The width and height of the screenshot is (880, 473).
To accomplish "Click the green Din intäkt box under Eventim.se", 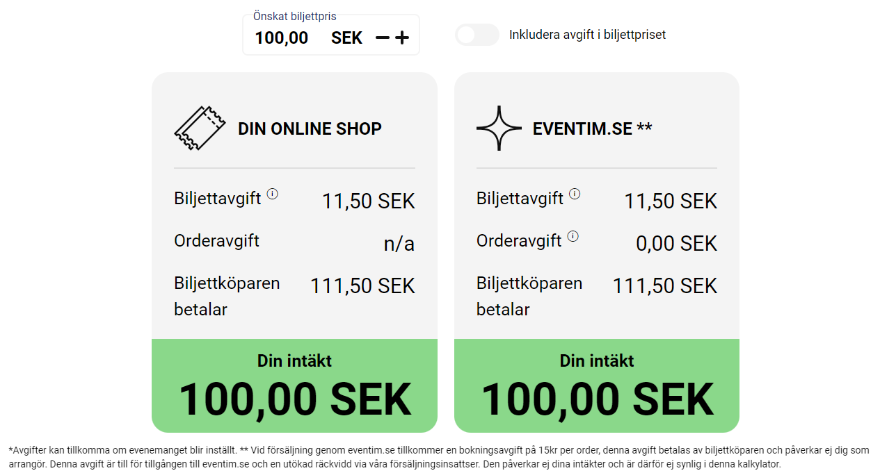I will (x=597, y=385).
